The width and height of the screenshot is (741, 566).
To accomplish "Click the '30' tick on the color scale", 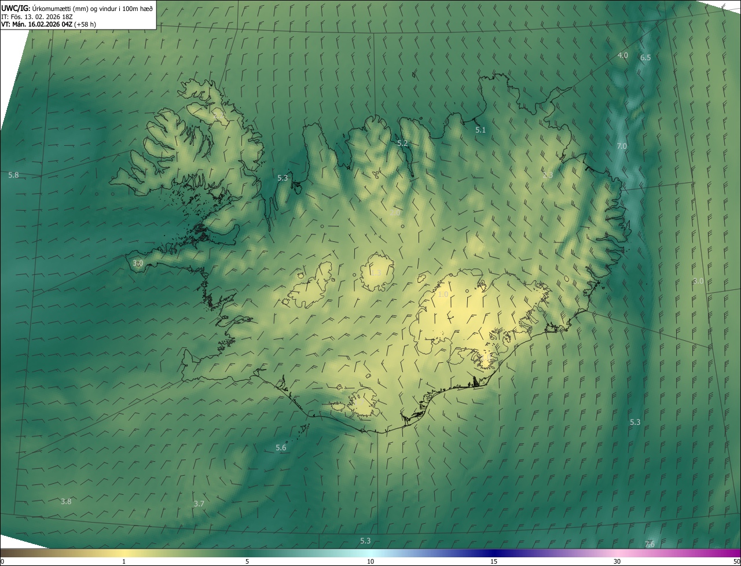I will click(x=617, y=561).
